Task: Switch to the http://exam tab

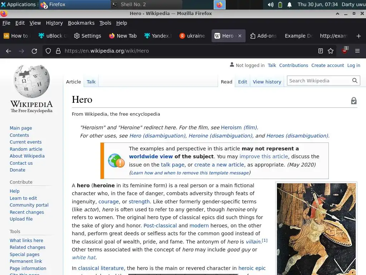Action: (334, 36)
